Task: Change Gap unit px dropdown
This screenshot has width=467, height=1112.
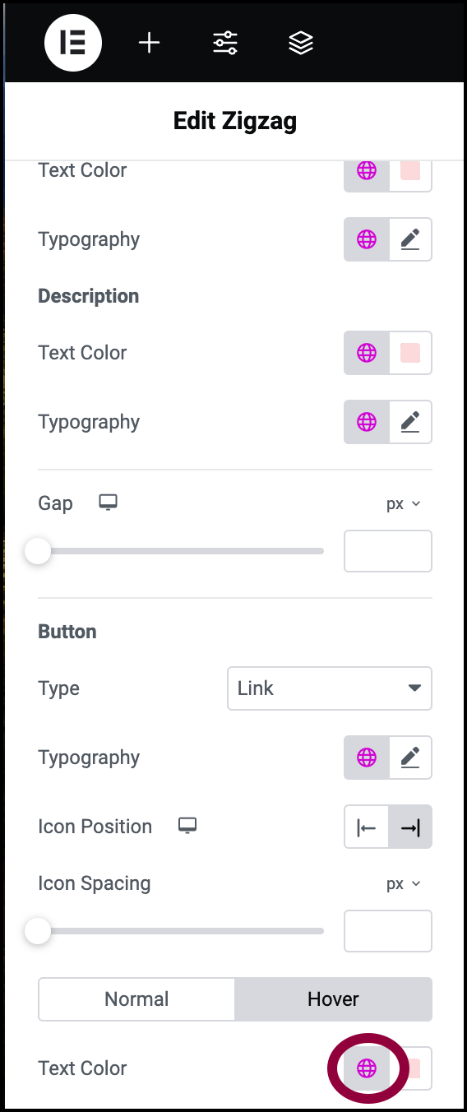Action: 403,503
